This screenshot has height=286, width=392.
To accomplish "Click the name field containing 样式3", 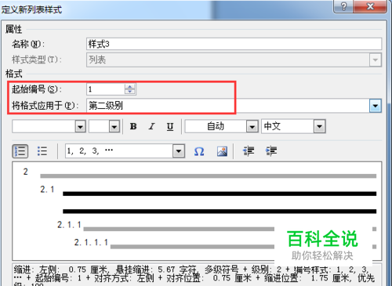I will pos(234,44).
